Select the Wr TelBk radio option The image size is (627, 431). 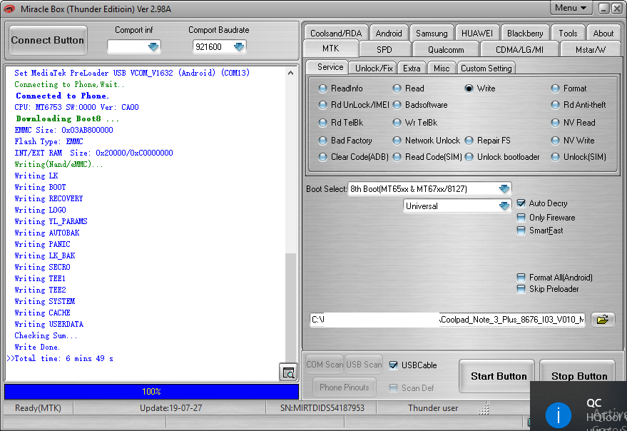pyautogui.click(x=397, y=123)
